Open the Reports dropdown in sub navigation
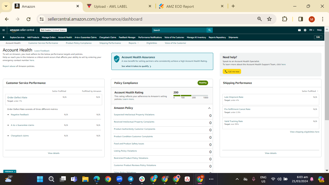The image size is (329, 185). click(x=134, y=43)
